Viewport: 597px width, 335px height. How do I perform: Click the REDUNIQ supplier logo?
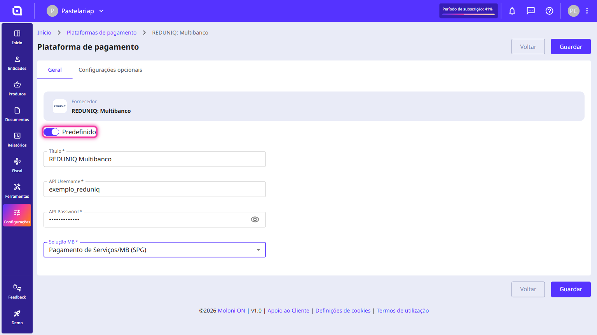coord(60,106)
